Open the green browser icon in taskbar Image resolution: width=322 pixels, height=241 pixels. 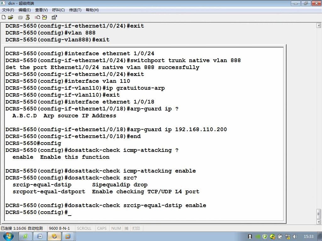click(25, 237)
